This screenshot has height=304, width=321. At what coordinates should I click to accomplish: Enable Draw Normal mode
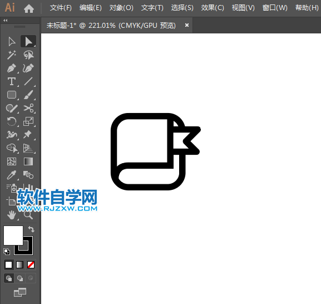9,278
